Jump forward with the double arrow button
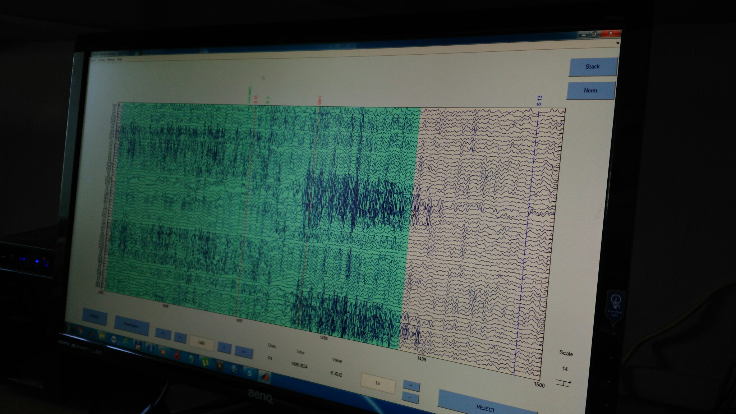The height and width of the screenshot is (414, 736). point(243,352)
